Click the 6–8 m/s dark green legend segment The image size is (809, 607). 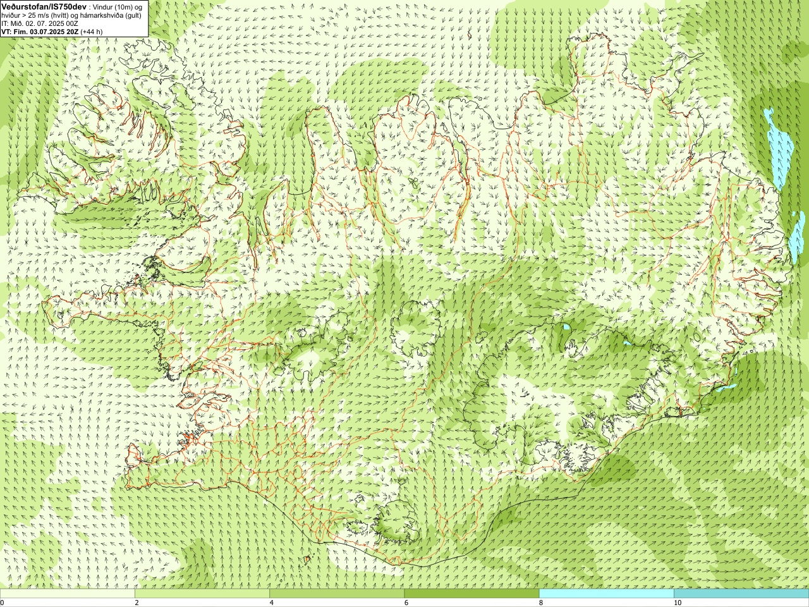[471, 594]
